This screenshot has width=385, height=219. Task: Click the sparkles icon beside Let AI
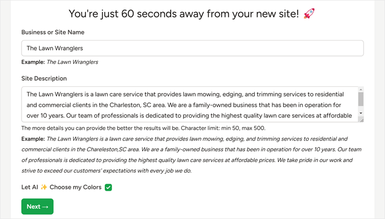pyautogui.click(x=44, y=187)
